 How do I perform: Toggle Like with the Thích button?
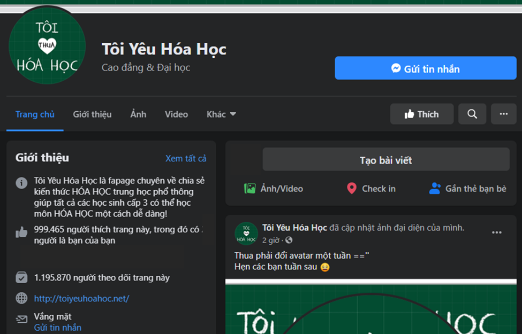421,114
